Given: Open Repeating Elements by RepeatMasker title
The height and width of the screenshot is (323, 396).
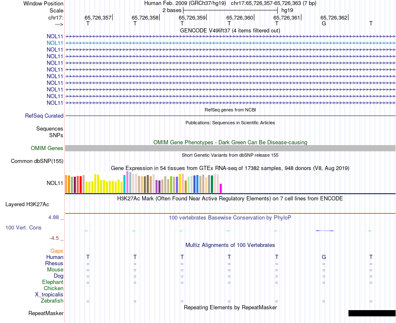Looking at the screenshot, I should [x=231, y=307].
